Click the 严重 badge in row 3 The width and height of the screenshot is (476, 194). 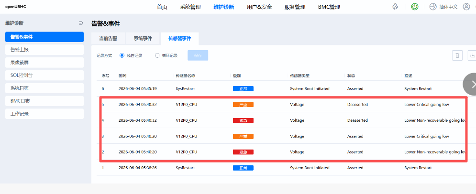(x=243, y=136)
